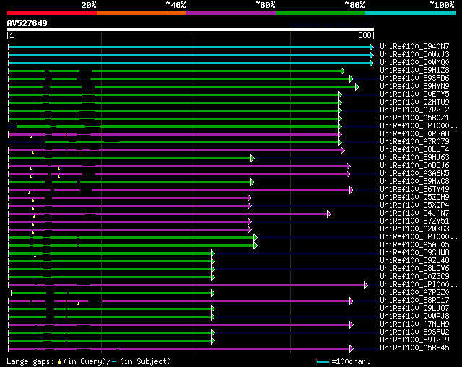Pick the UniRef100_B7ZY51 hit name

pyautogui.click(x=414, y=221)
